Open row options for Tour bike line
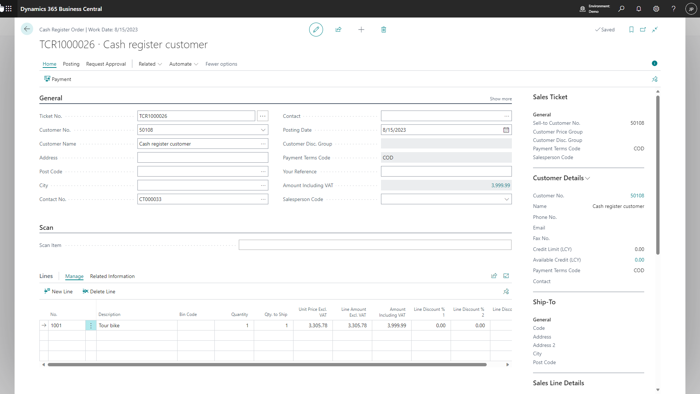The height and width of the screenshot is (394, 700). [x=91, y=325]
